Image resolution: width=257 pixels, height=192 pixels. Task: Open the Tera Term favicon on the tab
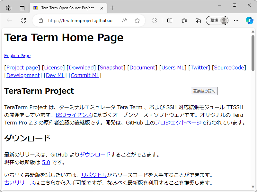point(35,8)
